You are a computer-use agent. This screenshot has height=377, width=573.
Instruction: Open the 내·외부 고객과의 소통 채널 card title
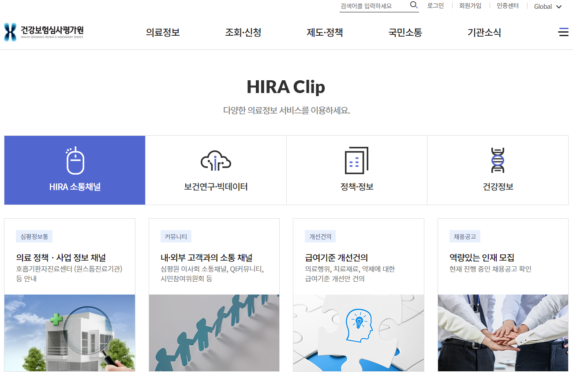pos(206,258)
